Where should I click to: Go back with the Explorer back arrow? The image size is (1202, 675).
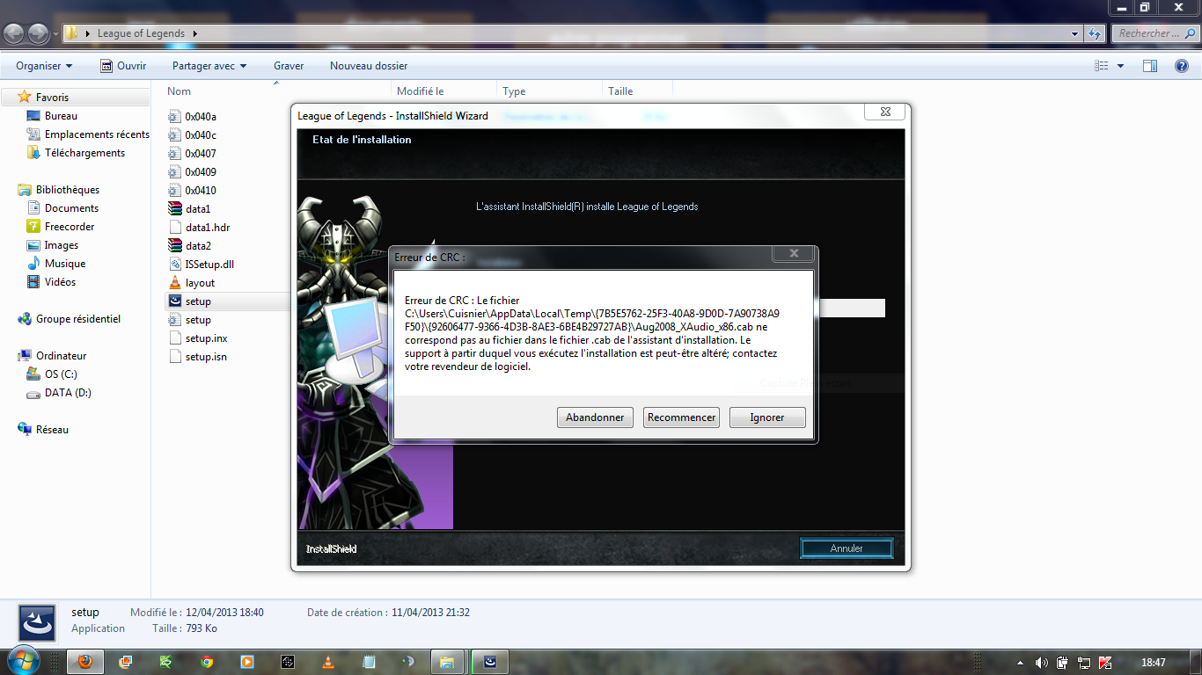(14, 33)
